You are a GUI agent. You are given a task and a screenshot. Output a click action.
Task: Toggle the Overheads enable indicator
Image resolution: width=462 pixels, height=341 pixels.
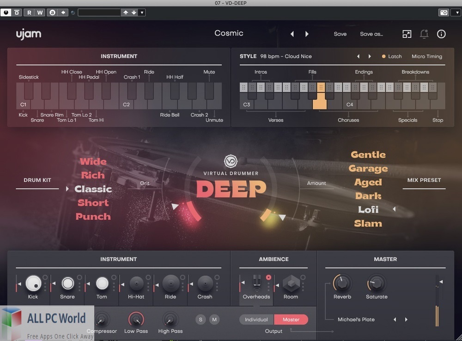tap(268, 277)
